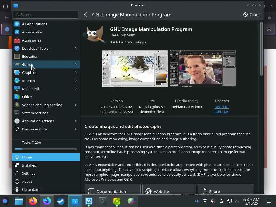Select the Office category
This screenshot has width=276, height=207.
[46, 97]
